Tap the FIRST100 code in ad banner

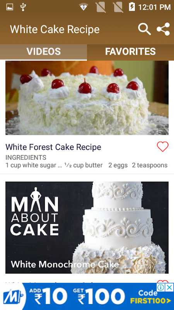(150, 301)
